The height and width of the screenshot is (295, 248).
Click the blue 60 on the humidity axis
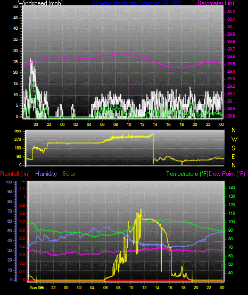point(10,222)
